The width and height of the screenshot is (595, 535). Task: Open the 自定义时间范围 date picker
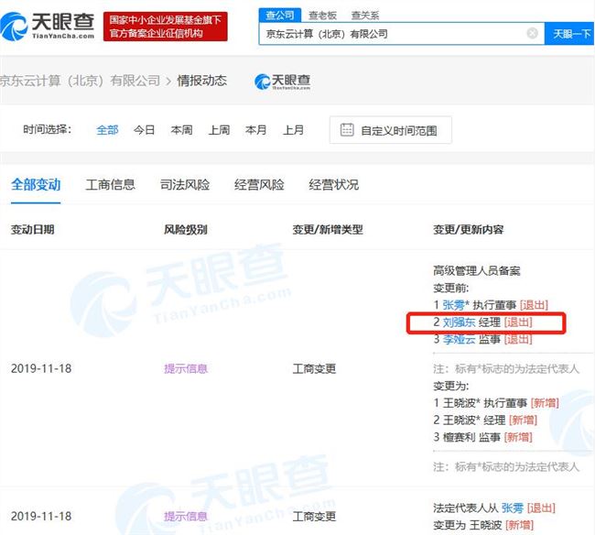tap(391, 130)
